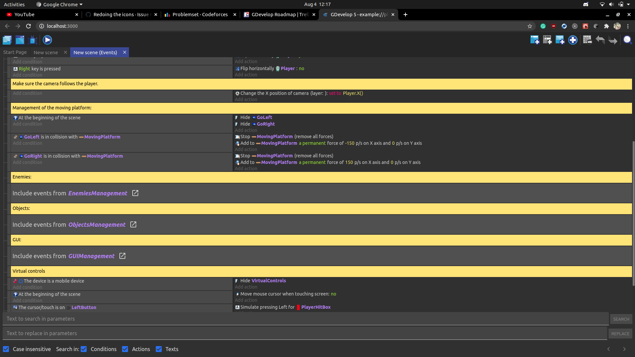The height and width of the screenshot is (357, 635).
Task: Close the New scene tab
Action: pyautogui.click(x=65, y=52)
